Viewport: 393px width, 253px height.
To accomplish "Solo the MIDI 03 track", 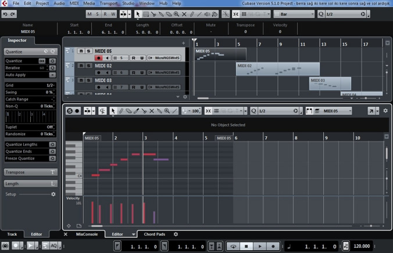I will [x=88, y=80].
